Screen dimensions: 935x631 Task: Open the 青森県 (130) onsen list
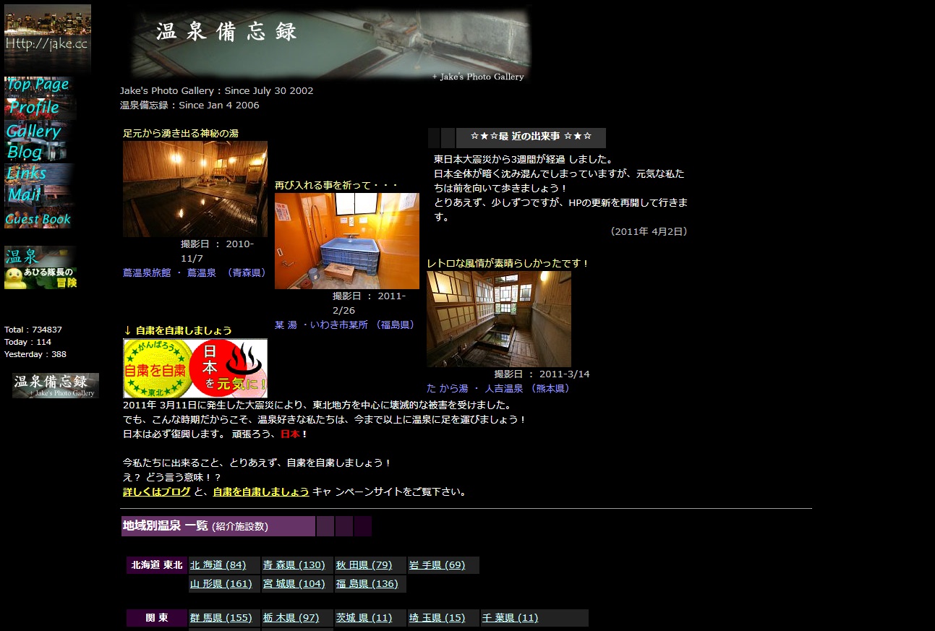294,565
